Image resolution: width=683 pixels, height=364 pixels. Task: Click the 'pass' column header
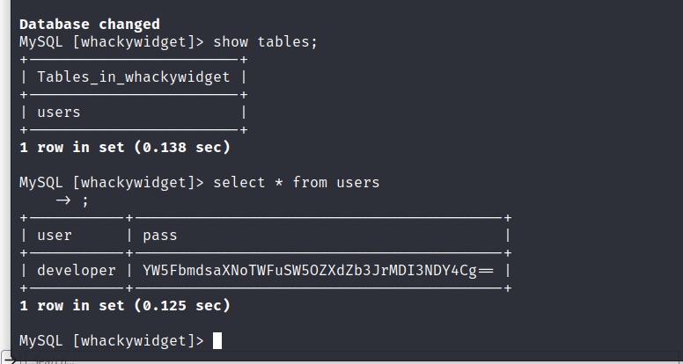point(160,236)
